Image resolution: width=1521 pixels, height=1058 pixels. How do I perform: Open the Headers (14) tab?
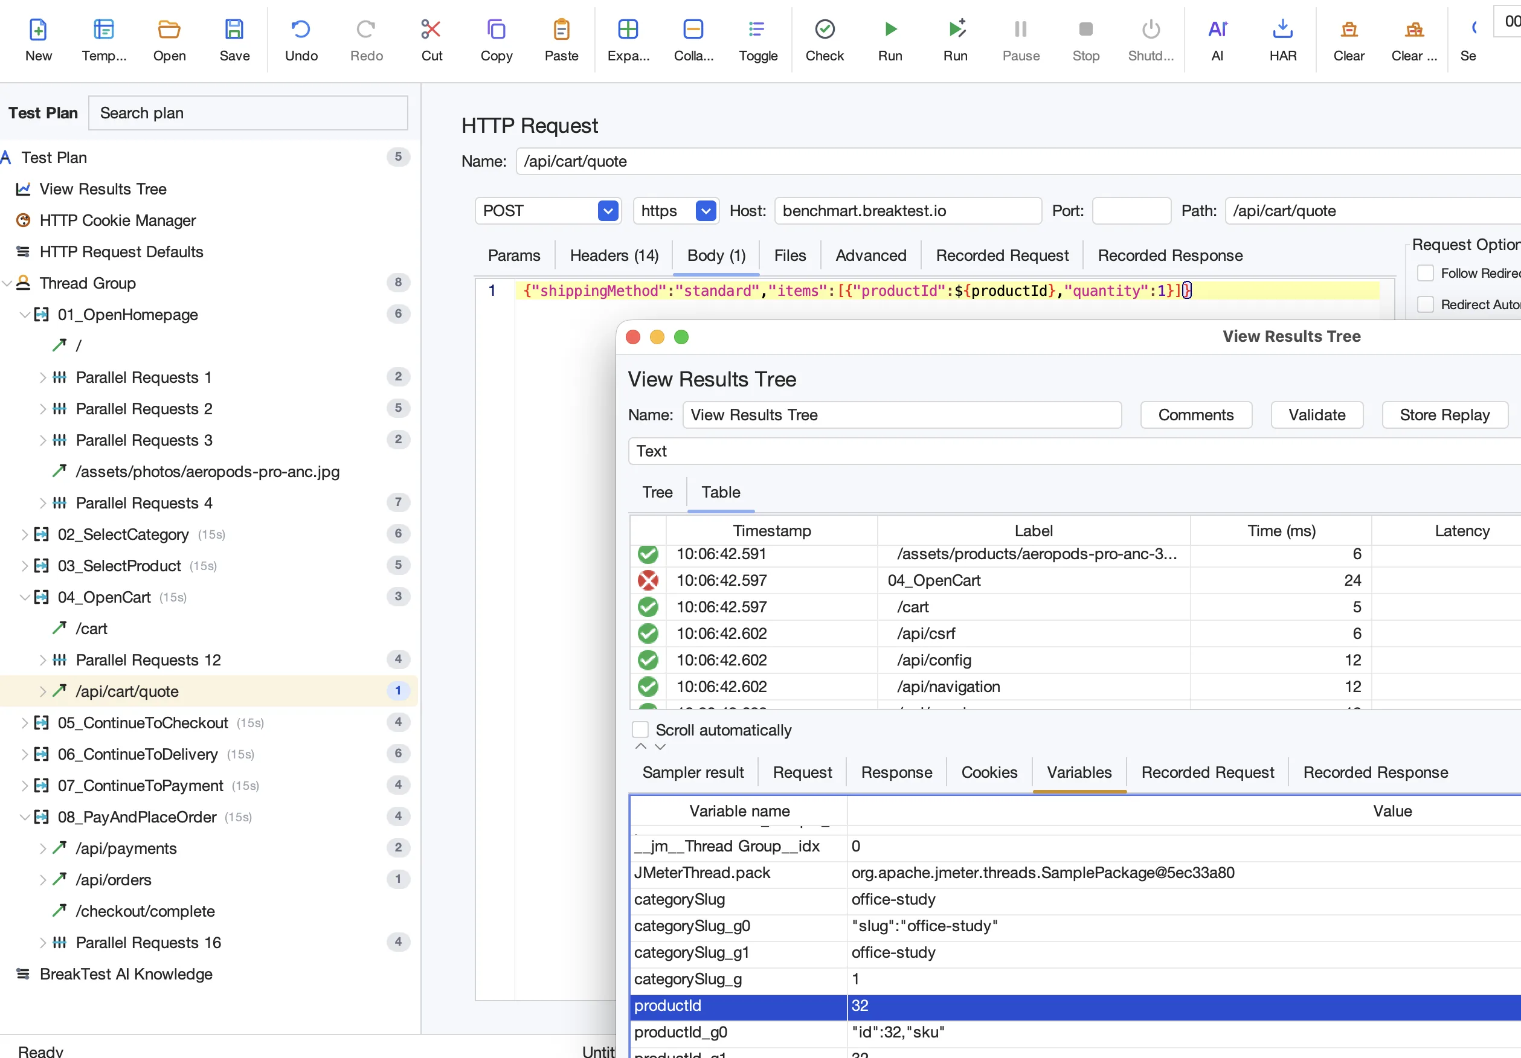pos(614,255)
